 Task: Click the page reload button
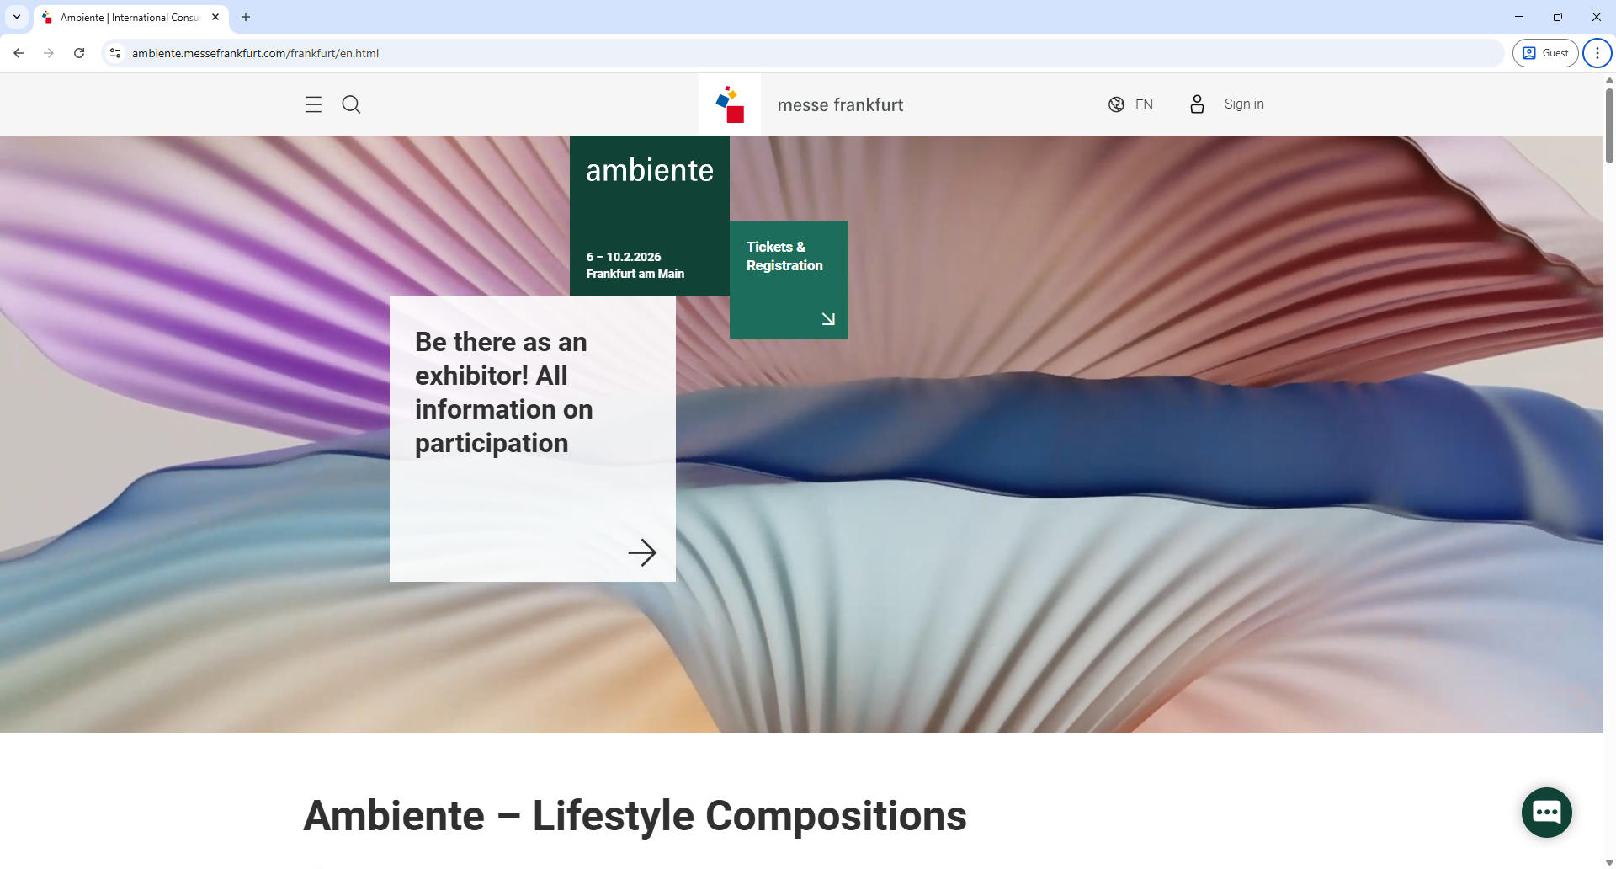click(x=79, y=52)
